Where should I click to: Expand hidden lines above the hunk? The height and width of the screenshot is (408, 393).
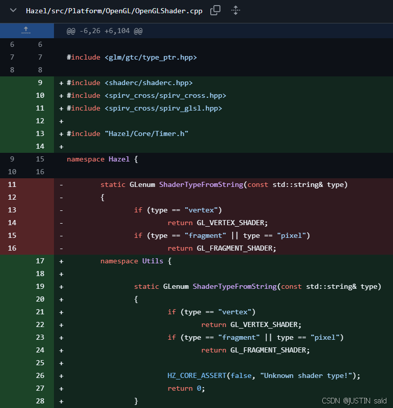[26, 31]
